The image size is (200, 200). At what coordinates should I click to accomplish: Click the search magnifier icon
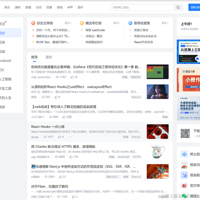[178, 7]
